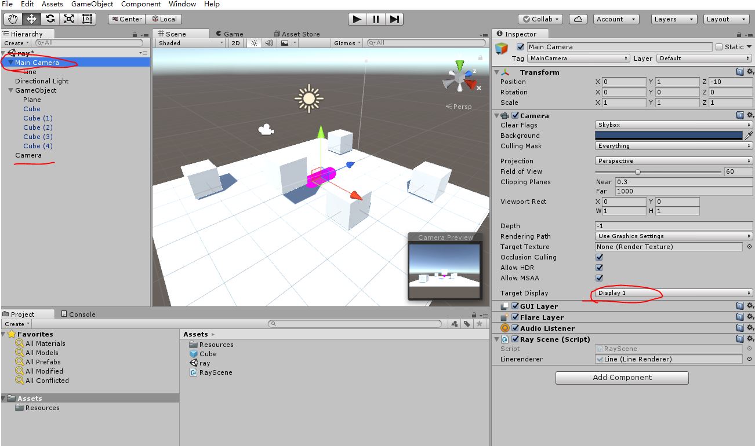The height and width of the screenshot is (446, 755).
Task: Click Position Z input field
Action: coord(731,82)
